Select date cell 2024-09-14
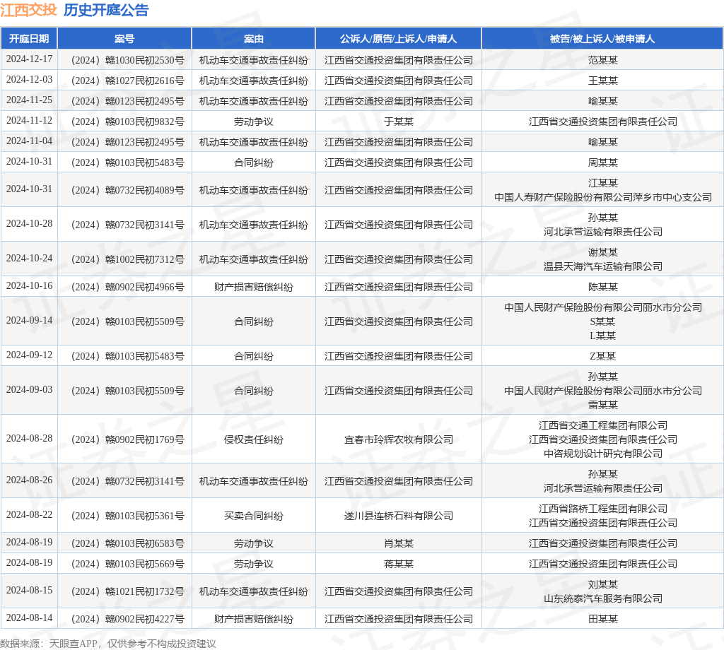This screenshot has height=650, width=724. point(29,320)
